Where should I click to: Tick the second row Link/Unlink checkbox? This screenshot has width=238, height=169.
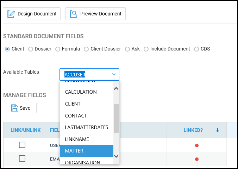[x=22, y=158]
